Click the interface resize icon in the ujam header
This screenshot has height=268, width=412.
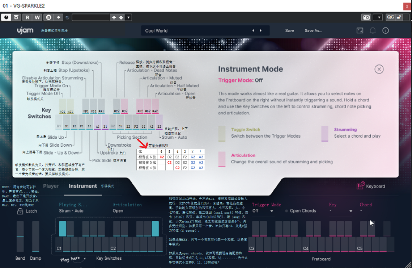360,31
